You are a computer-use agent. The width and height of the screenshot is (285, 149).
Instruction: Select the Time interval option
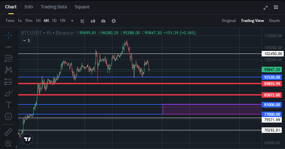click(x=10, y=21)
